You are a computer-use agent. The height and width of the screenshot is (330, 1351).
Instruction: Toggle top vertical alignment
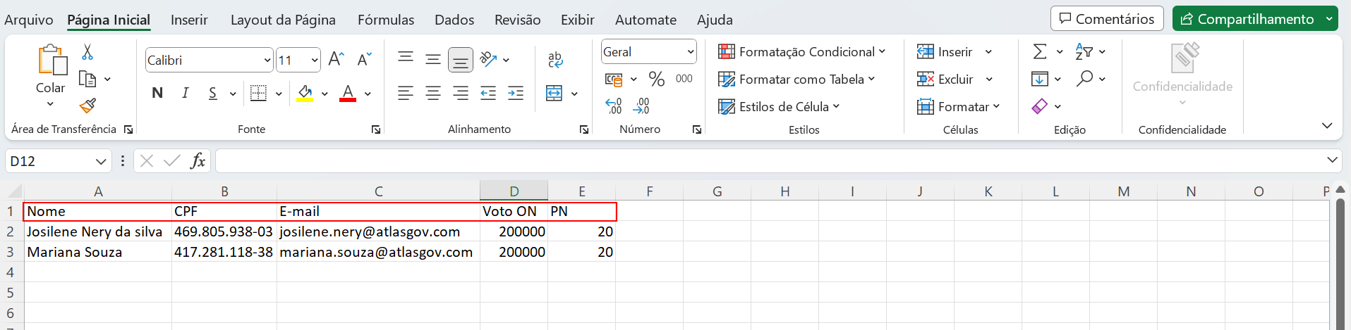coord(406,59)
